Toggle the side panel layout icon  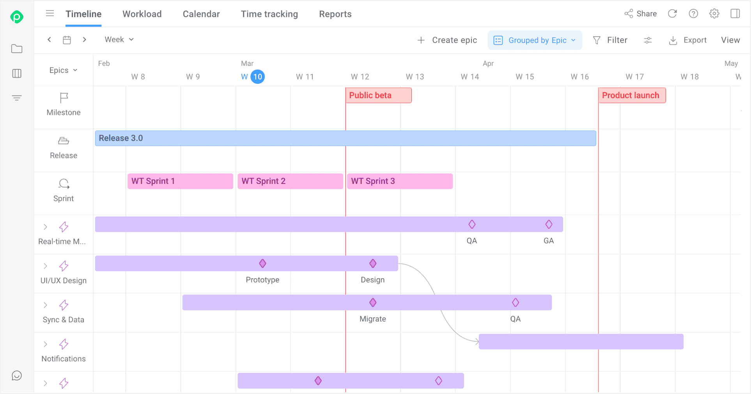735,14
